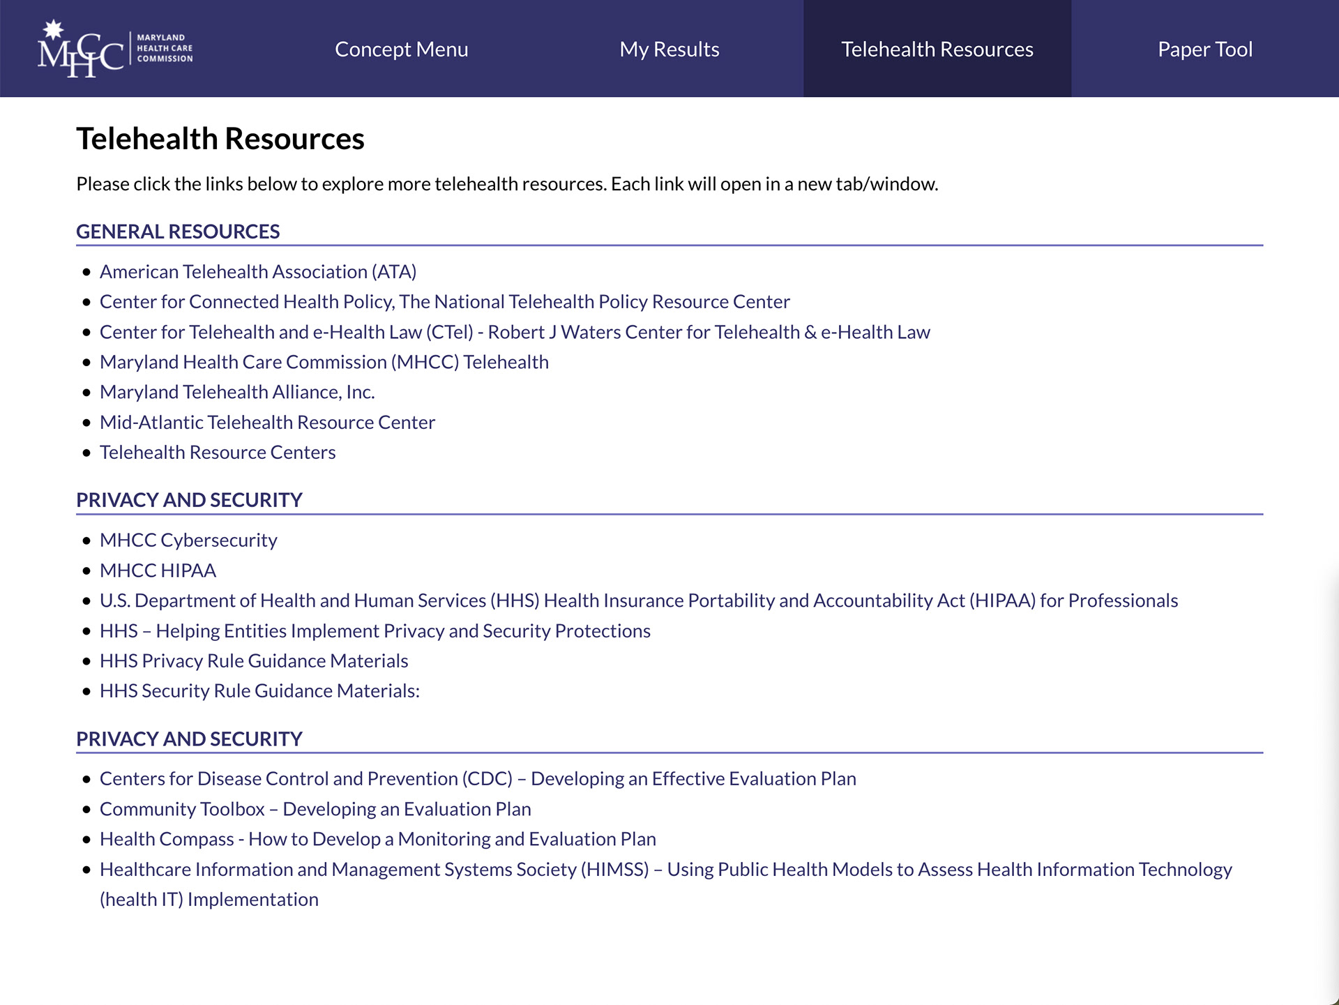Go to My Results tab
Viewport: 1339px width, 1005px height.
669,49
